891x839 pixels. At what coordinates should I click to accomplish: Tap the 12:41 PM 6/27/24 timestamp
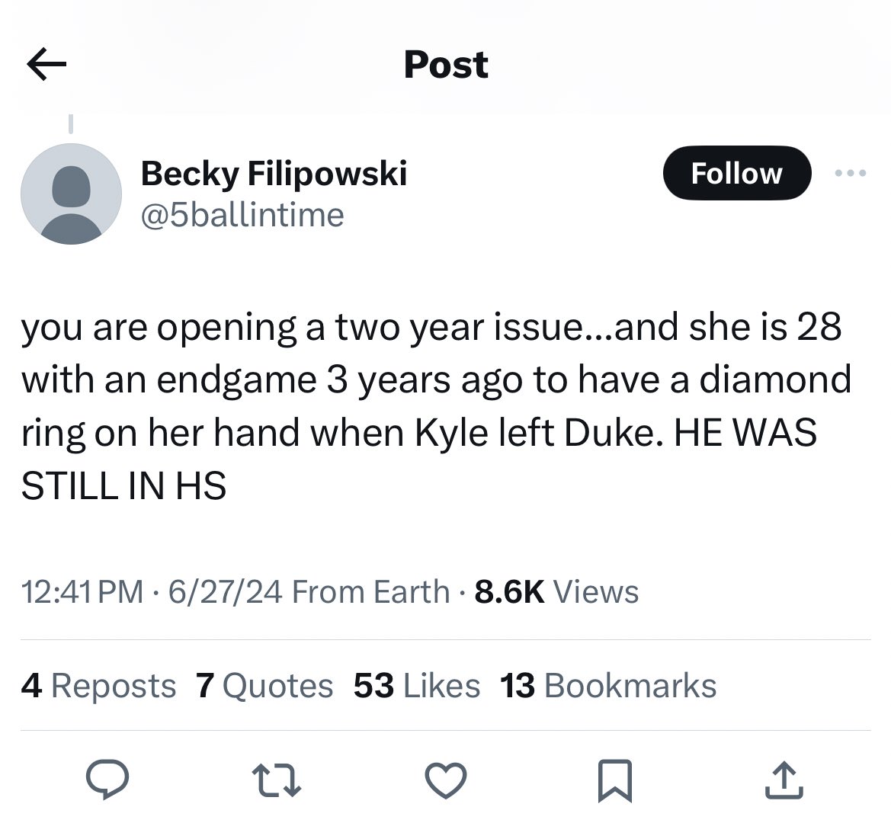(152, 592)
